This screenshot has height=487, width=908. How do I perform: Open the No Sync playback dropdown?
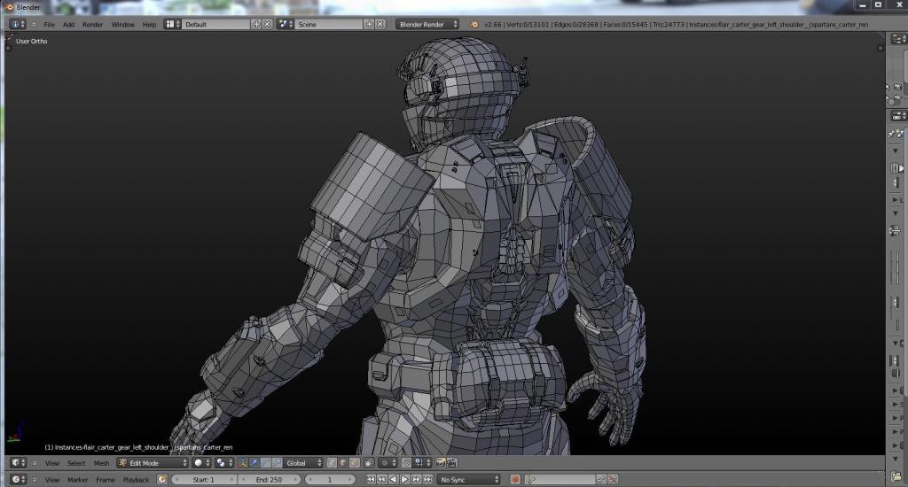[x=468, y=480]
